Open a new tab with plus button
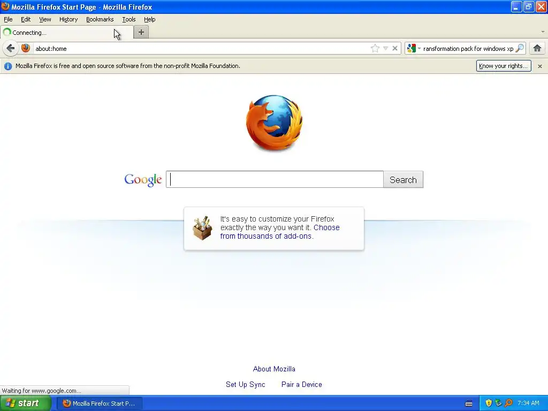 pyautogui.click(x=141, y=32)
